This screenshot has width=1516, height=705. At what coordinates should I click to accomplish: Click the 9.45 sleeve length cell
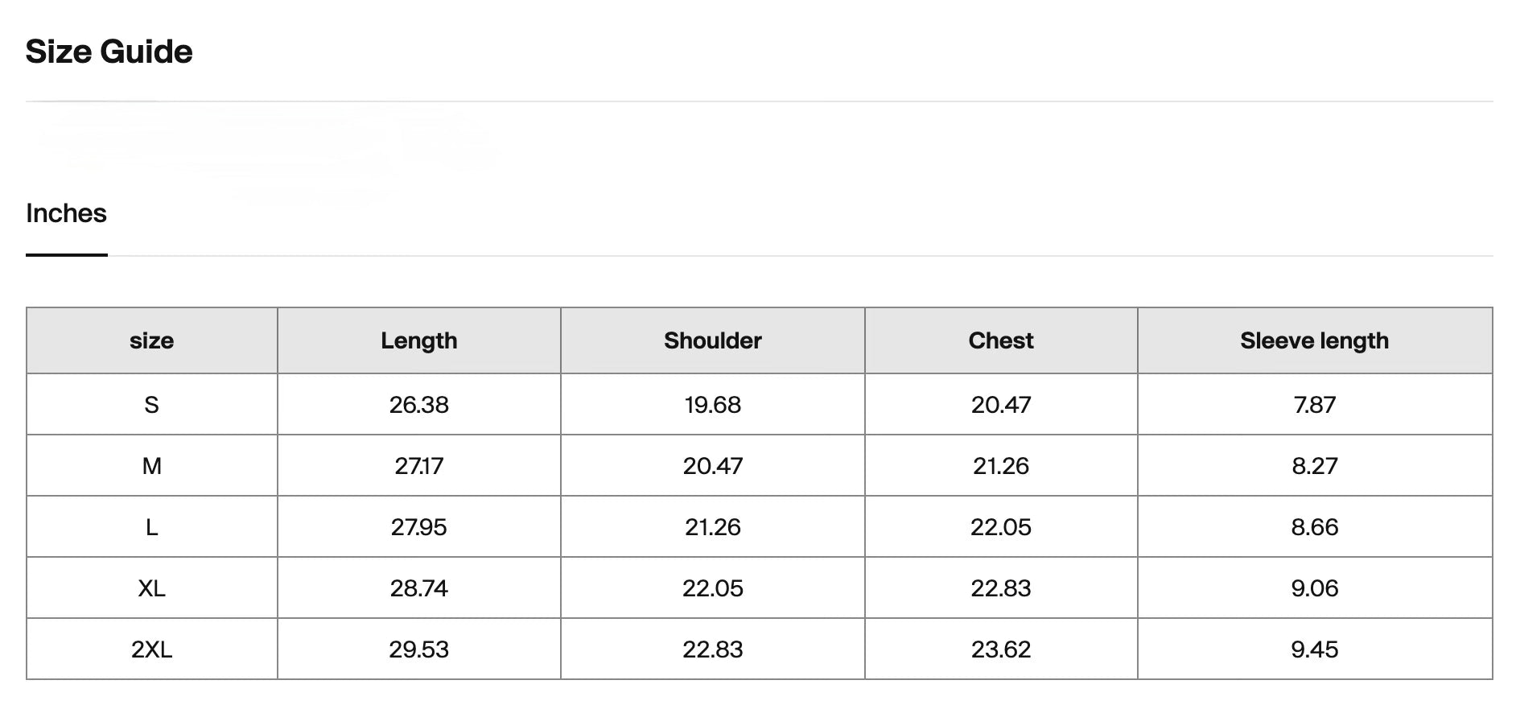click(1315, 649)
